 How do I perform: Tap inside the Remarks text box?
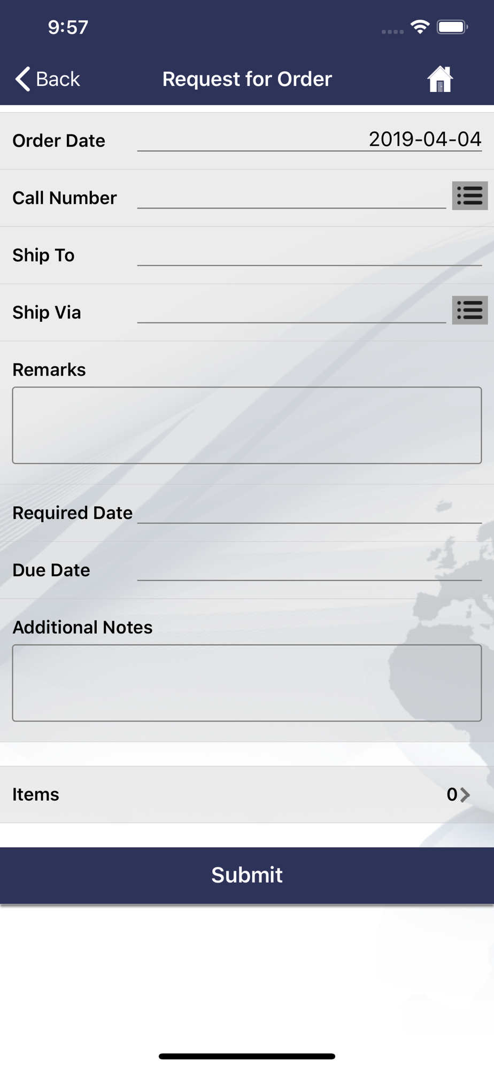click(x=247, y=425)
